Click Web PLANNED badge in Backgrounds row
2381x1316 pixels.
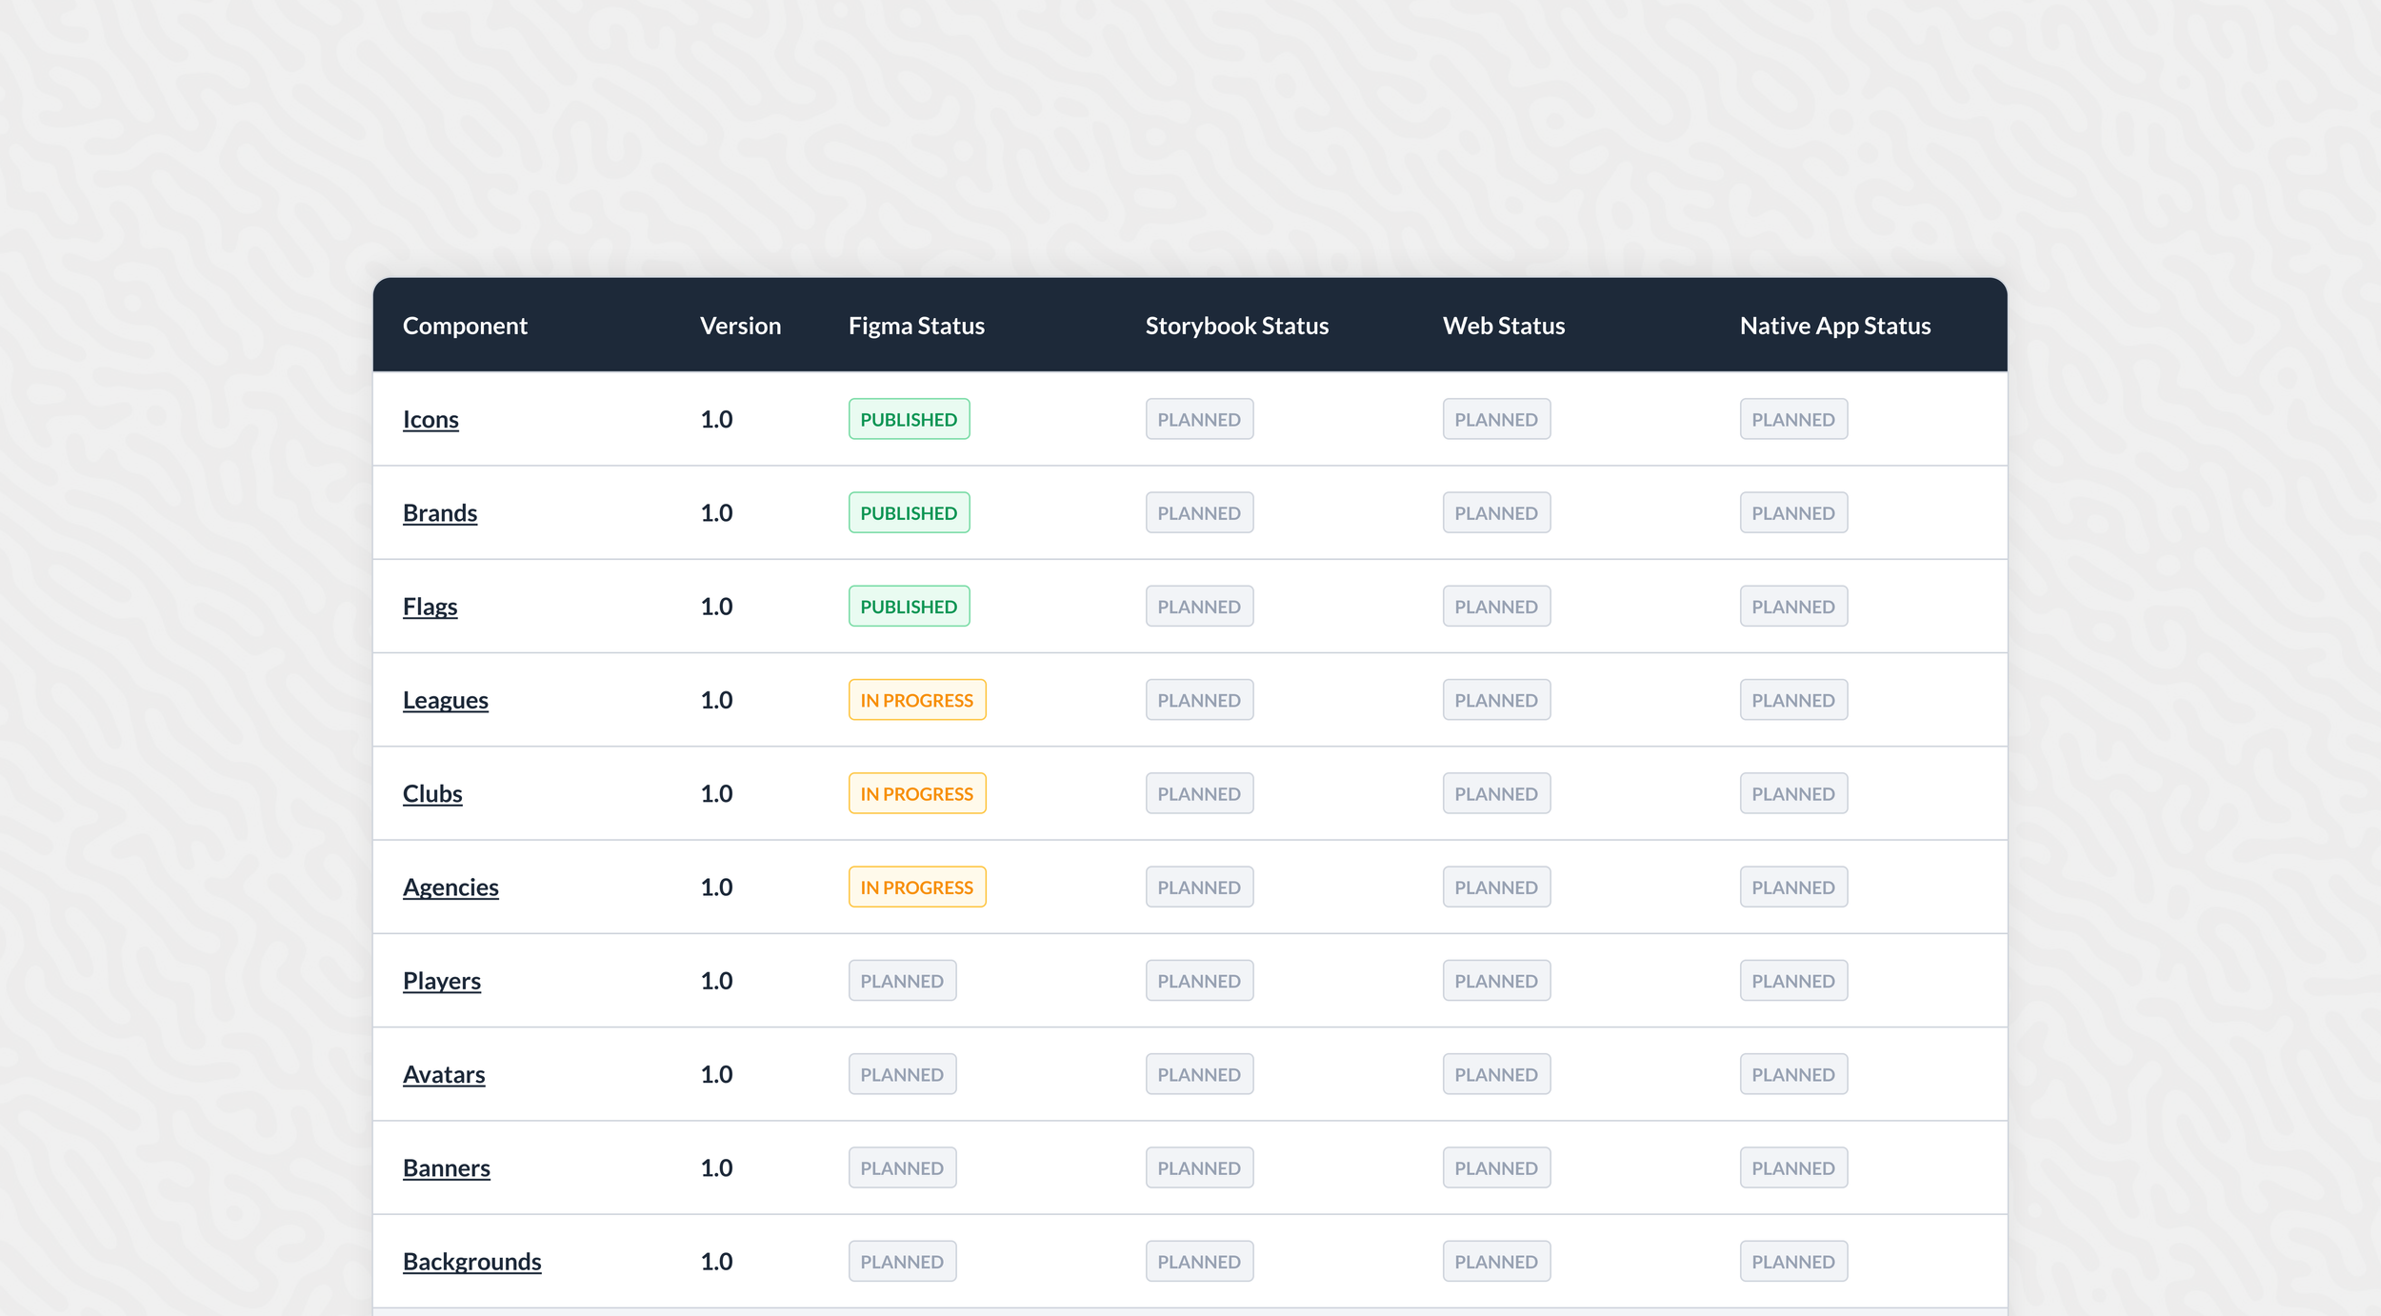1497,1261
